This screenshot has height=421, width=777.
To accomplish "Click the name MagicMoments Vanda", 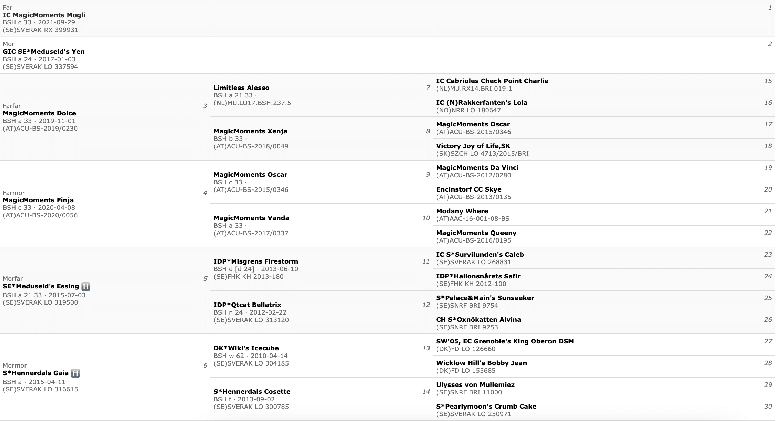I will pos(251,218).
